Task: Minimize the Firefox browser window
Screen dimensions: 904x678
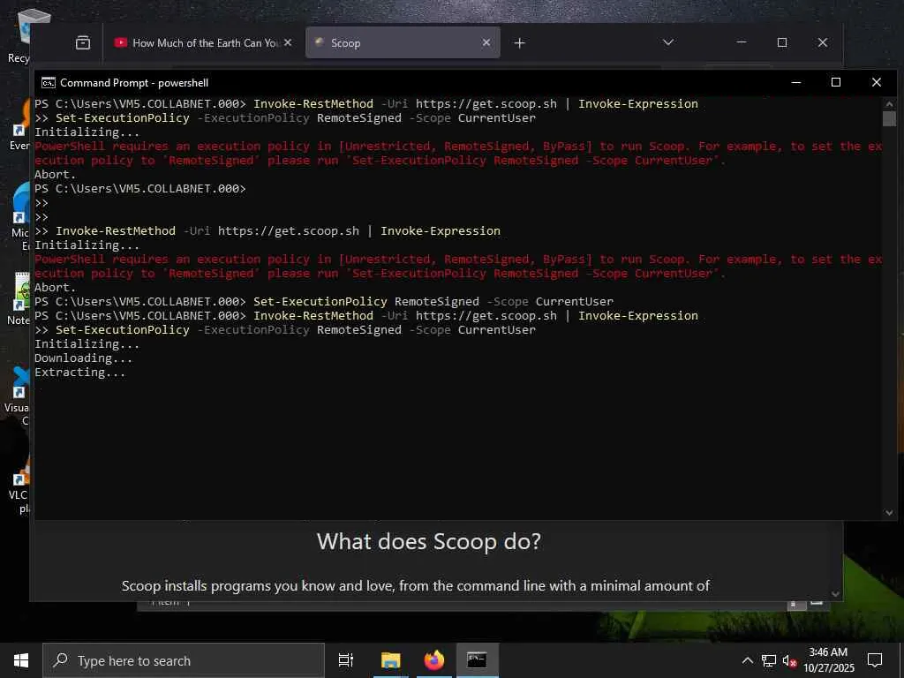Action: (x=742, y=42)
